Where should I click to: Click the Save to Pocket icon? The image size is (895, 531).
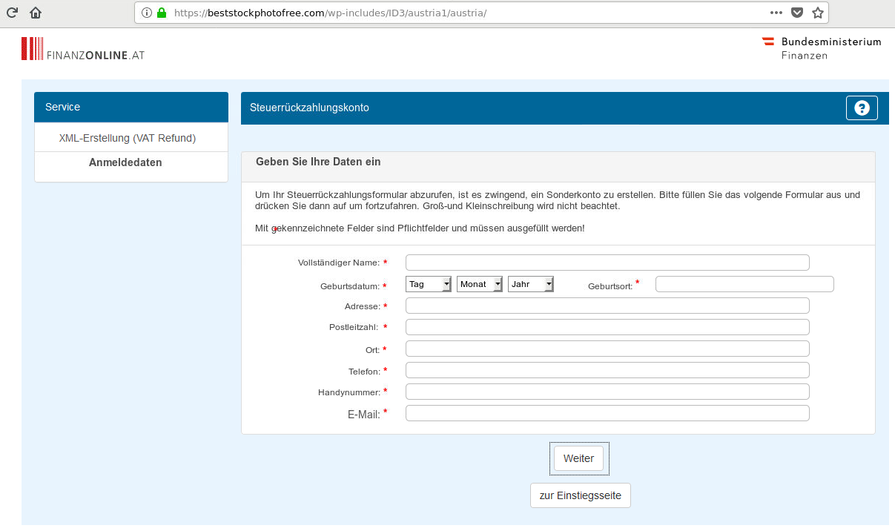797,13
